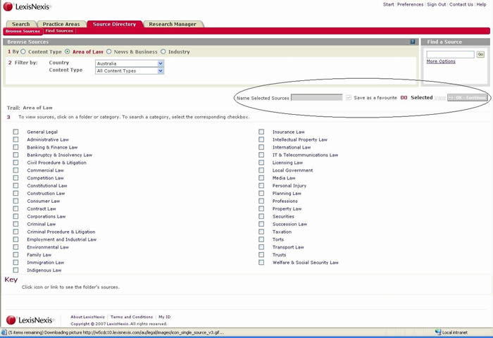This screenshot has height=338, width=493.
Task: Switch to the Practice Areas tab
Action: [x=61, y=24]
